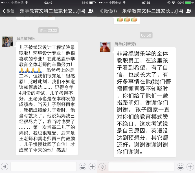The height and width of the screenshot is (174, 195).
Task: Go back to 微信 in left chat
Action: [x=8, y=11]
